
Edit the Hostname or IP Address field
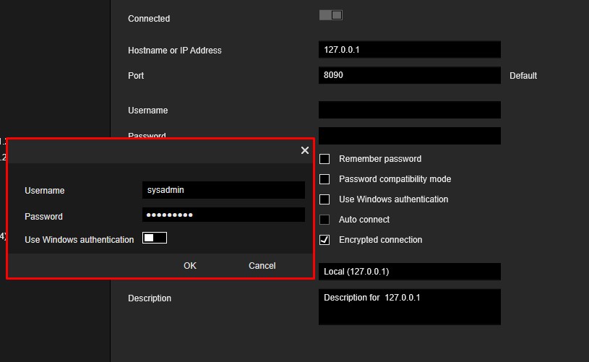coord(410,50)
